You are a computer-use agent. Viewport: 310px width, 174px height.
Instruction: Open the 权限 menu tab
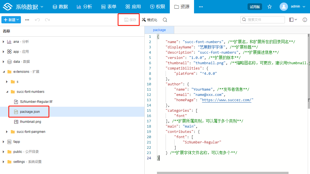pos(158,7)
